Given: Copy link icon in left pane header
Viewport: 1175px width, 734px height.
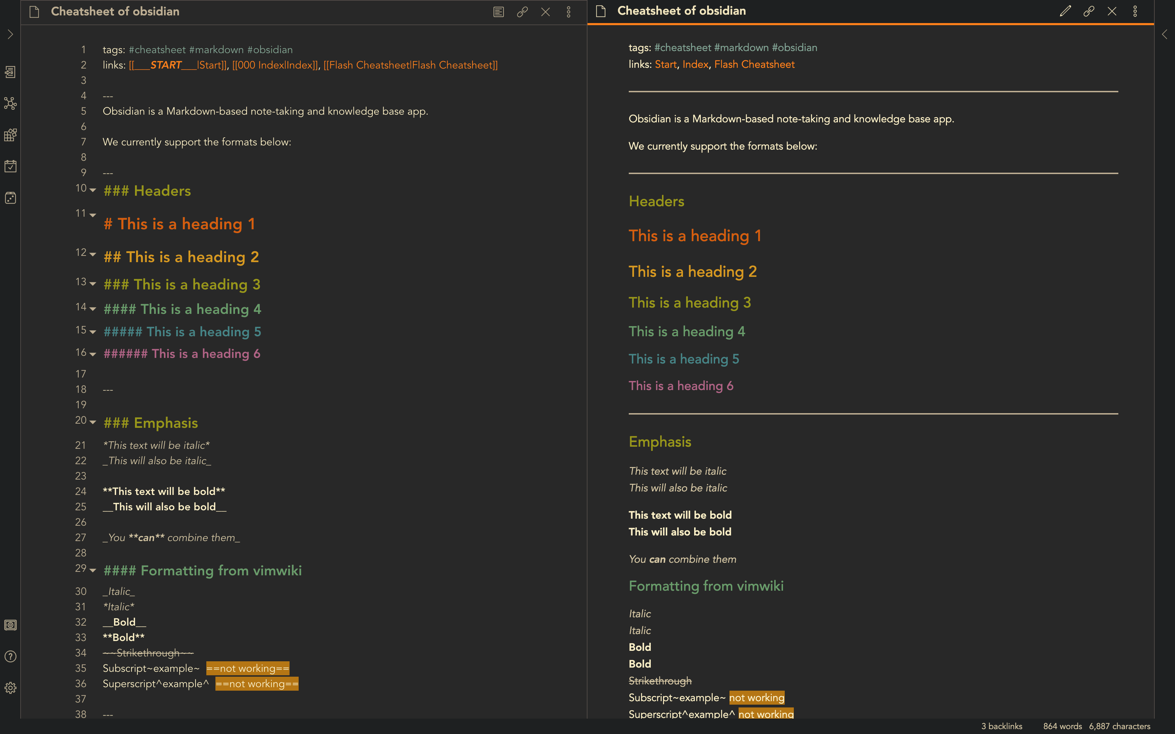Looking at the screenshot, I should [x=522, y=12].
